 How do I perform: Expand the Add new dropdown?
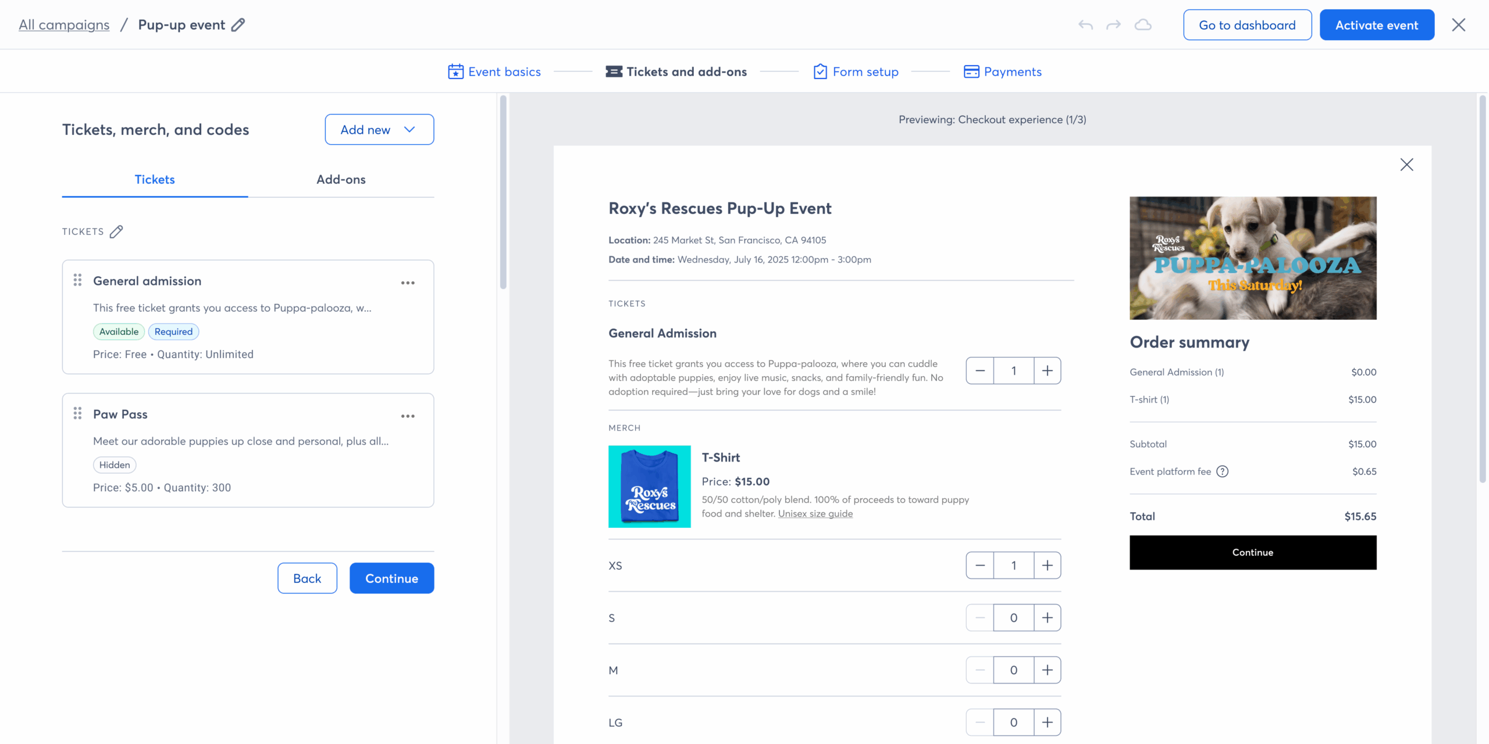click(x=379, y=130)
